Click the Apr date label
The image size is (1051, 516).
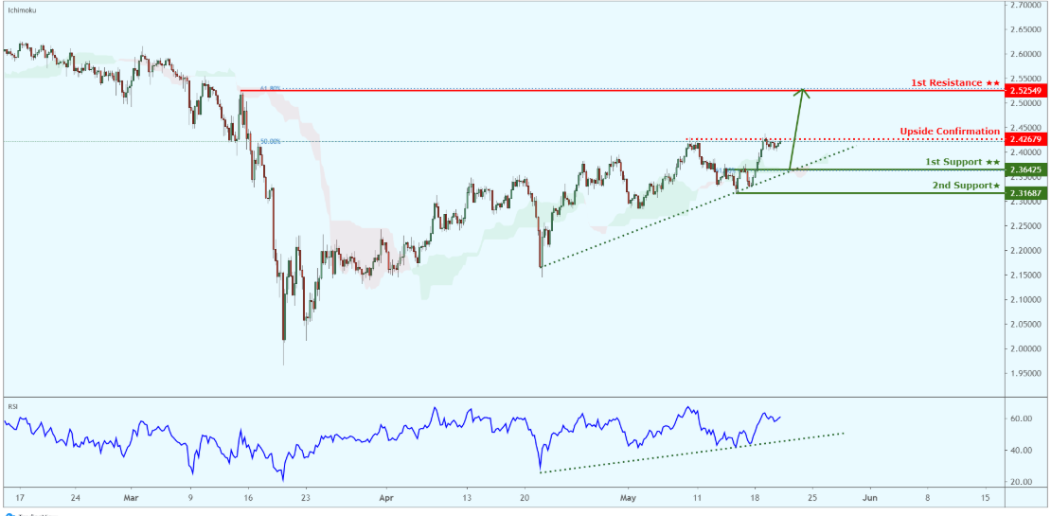pos(386,499)
